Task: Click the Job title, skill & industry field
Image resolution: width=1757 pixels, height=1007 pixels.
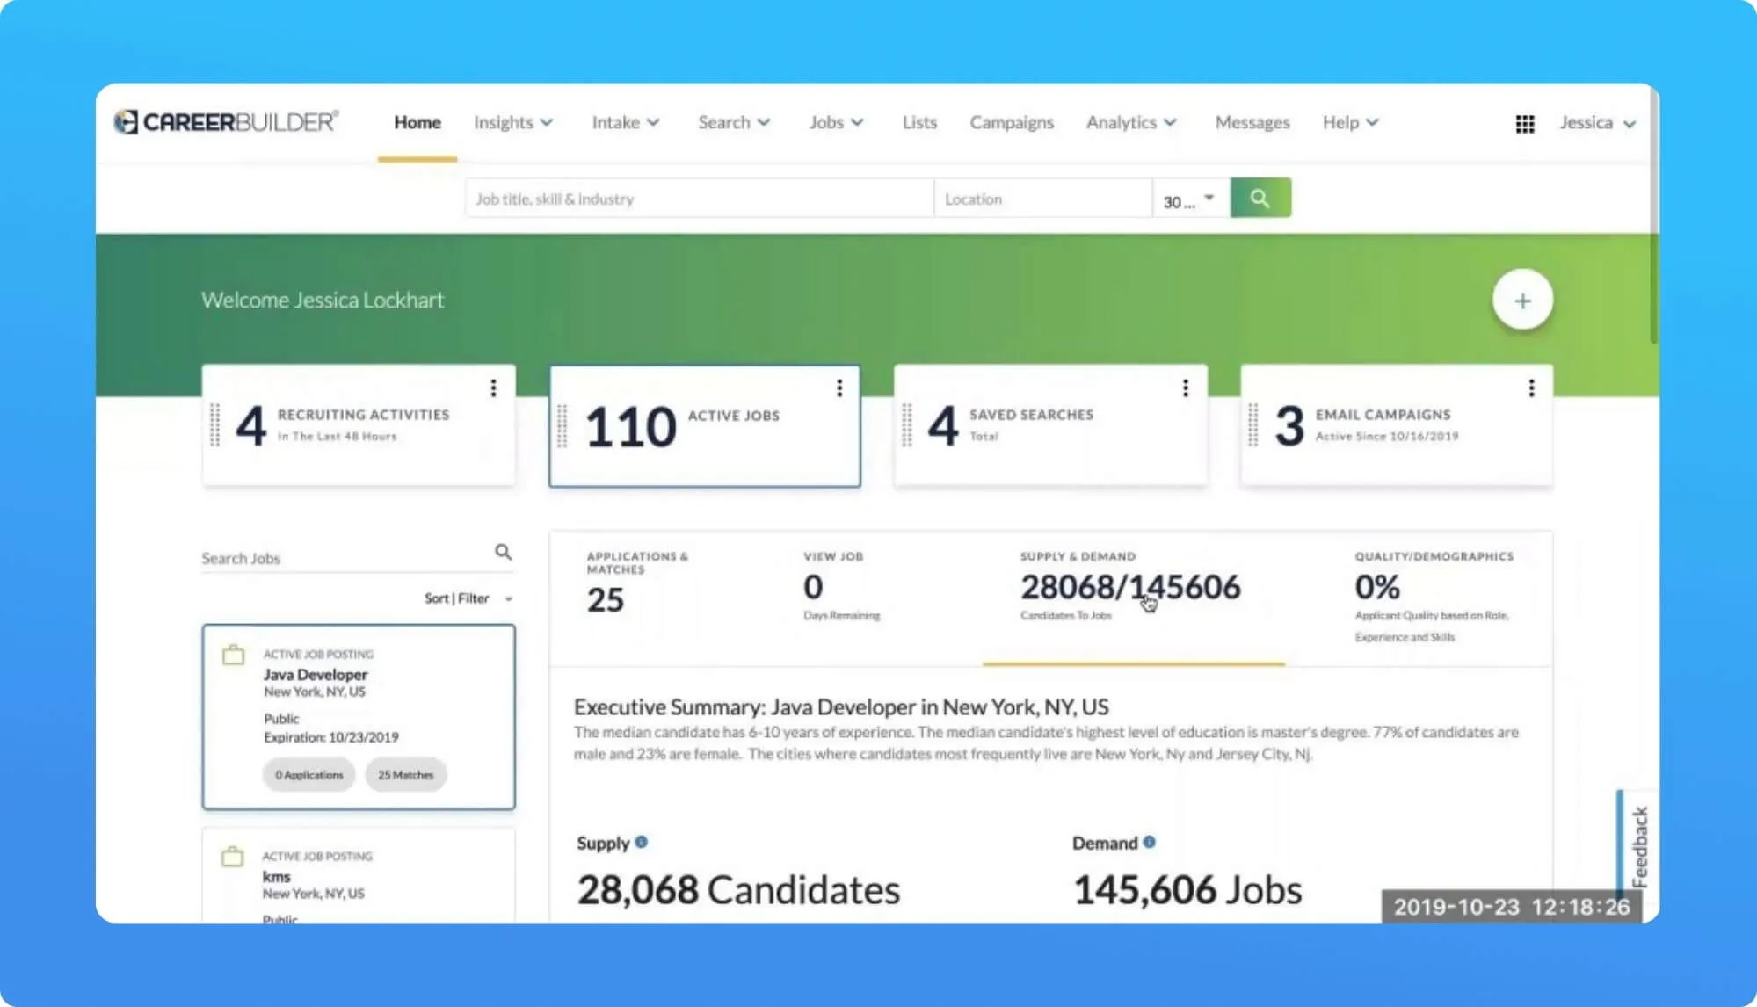Action: click(x=699, y=199)
